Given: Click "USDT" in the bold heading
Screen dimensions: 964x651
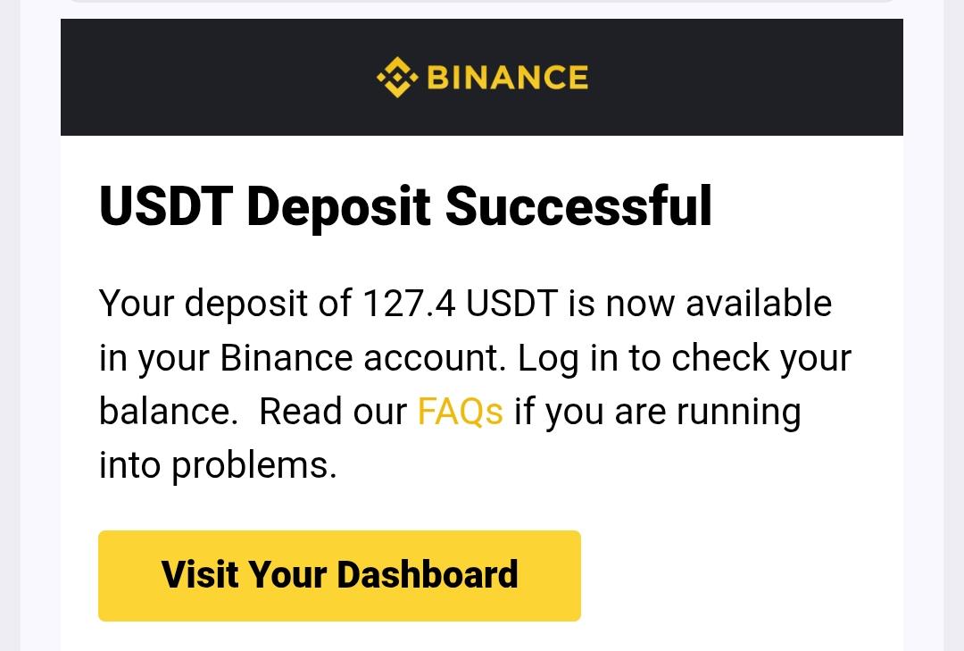Looking at the screenshot, I should coord(165,206).
